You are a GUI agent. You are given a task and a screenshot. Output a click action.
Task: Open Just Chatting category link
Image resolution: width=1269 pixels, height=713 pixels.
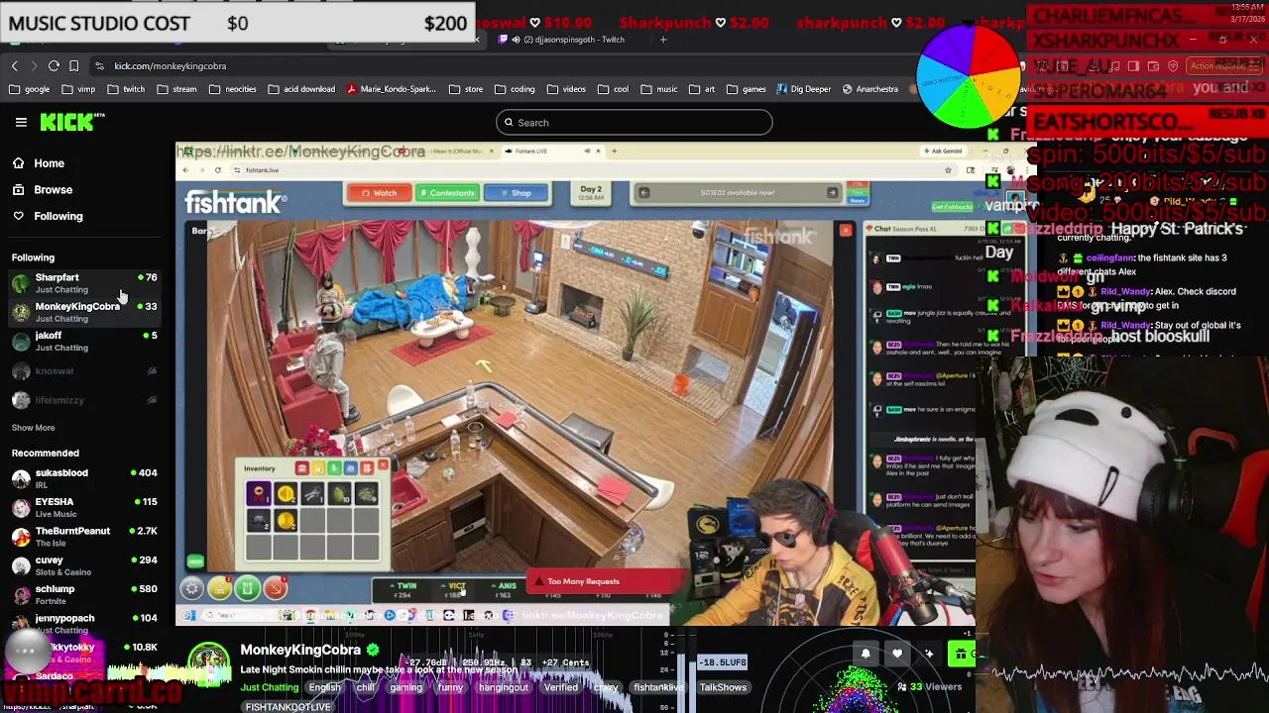270,687
